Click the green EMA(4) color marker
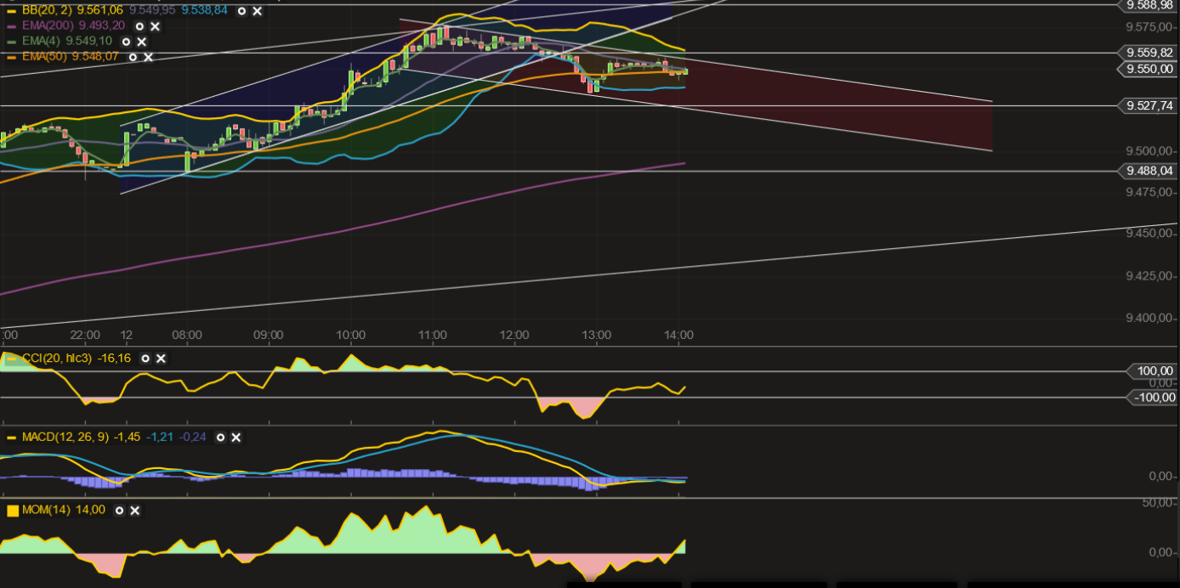 [x=10, y=42]
